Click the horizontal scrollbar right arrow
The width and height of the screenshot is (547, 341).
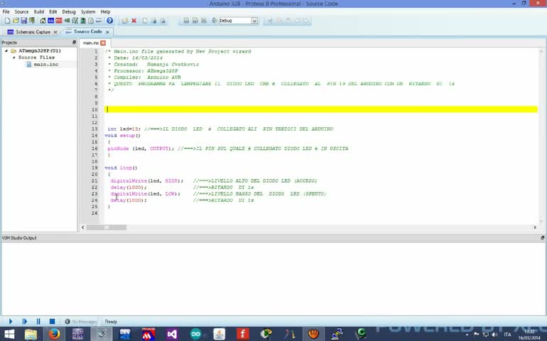click(x=535, y=227)
